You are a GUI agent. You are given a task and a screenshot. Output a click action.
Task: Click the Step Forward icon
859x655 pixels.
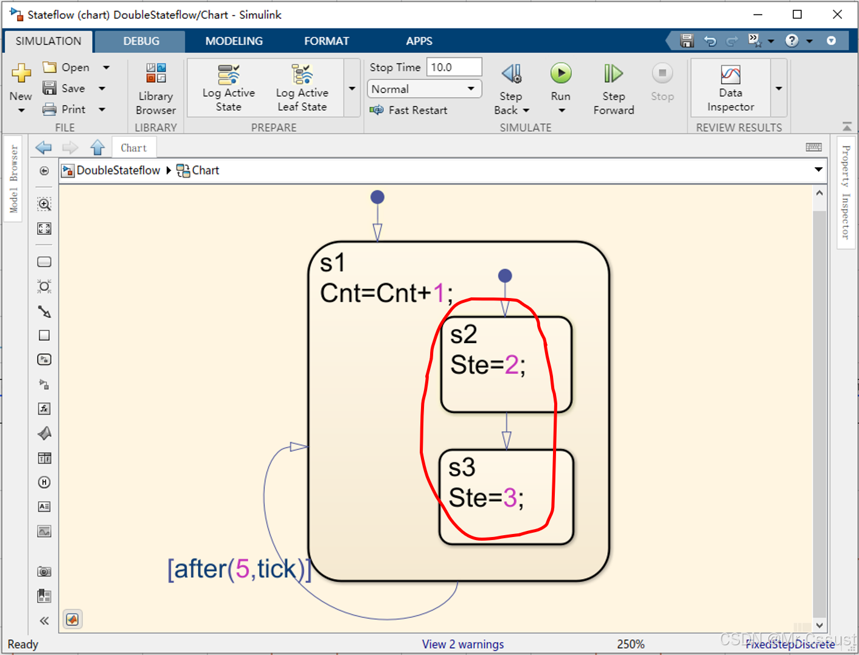613,74
